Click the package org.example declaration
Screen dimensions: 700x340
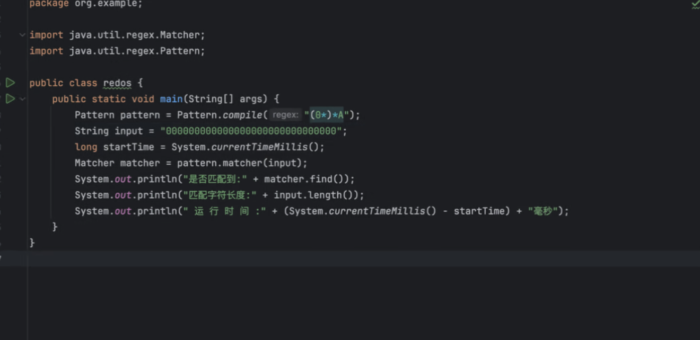pos(86,4)
